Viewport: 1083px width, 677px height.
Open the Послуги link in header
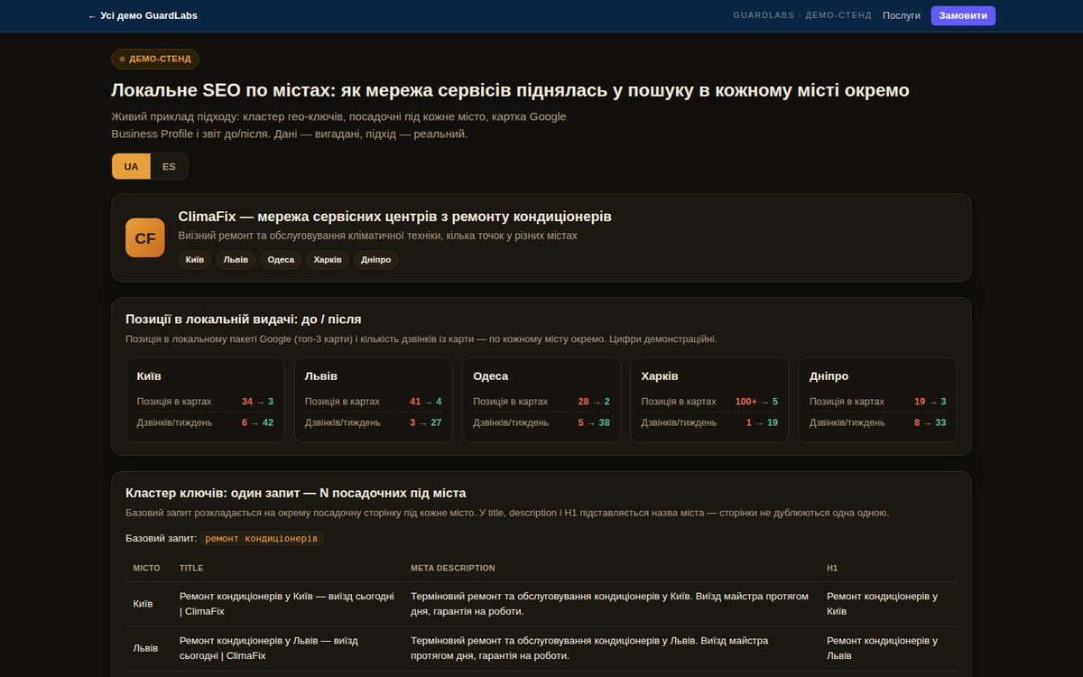click(x=902, y=15)
